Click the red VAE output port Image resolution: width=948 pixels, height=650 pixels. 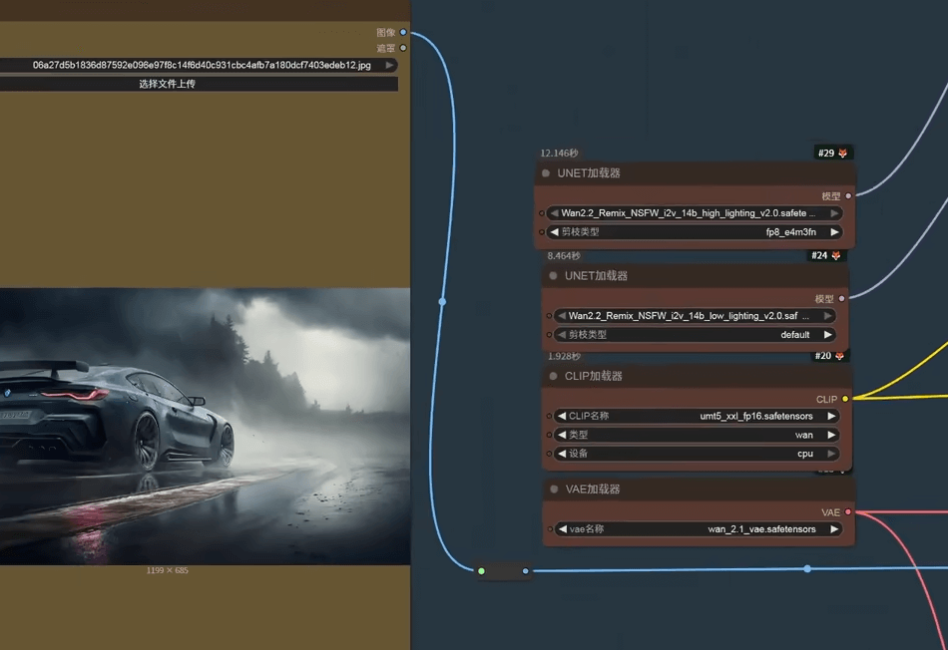pyautogui.click(x=847, y=511)
